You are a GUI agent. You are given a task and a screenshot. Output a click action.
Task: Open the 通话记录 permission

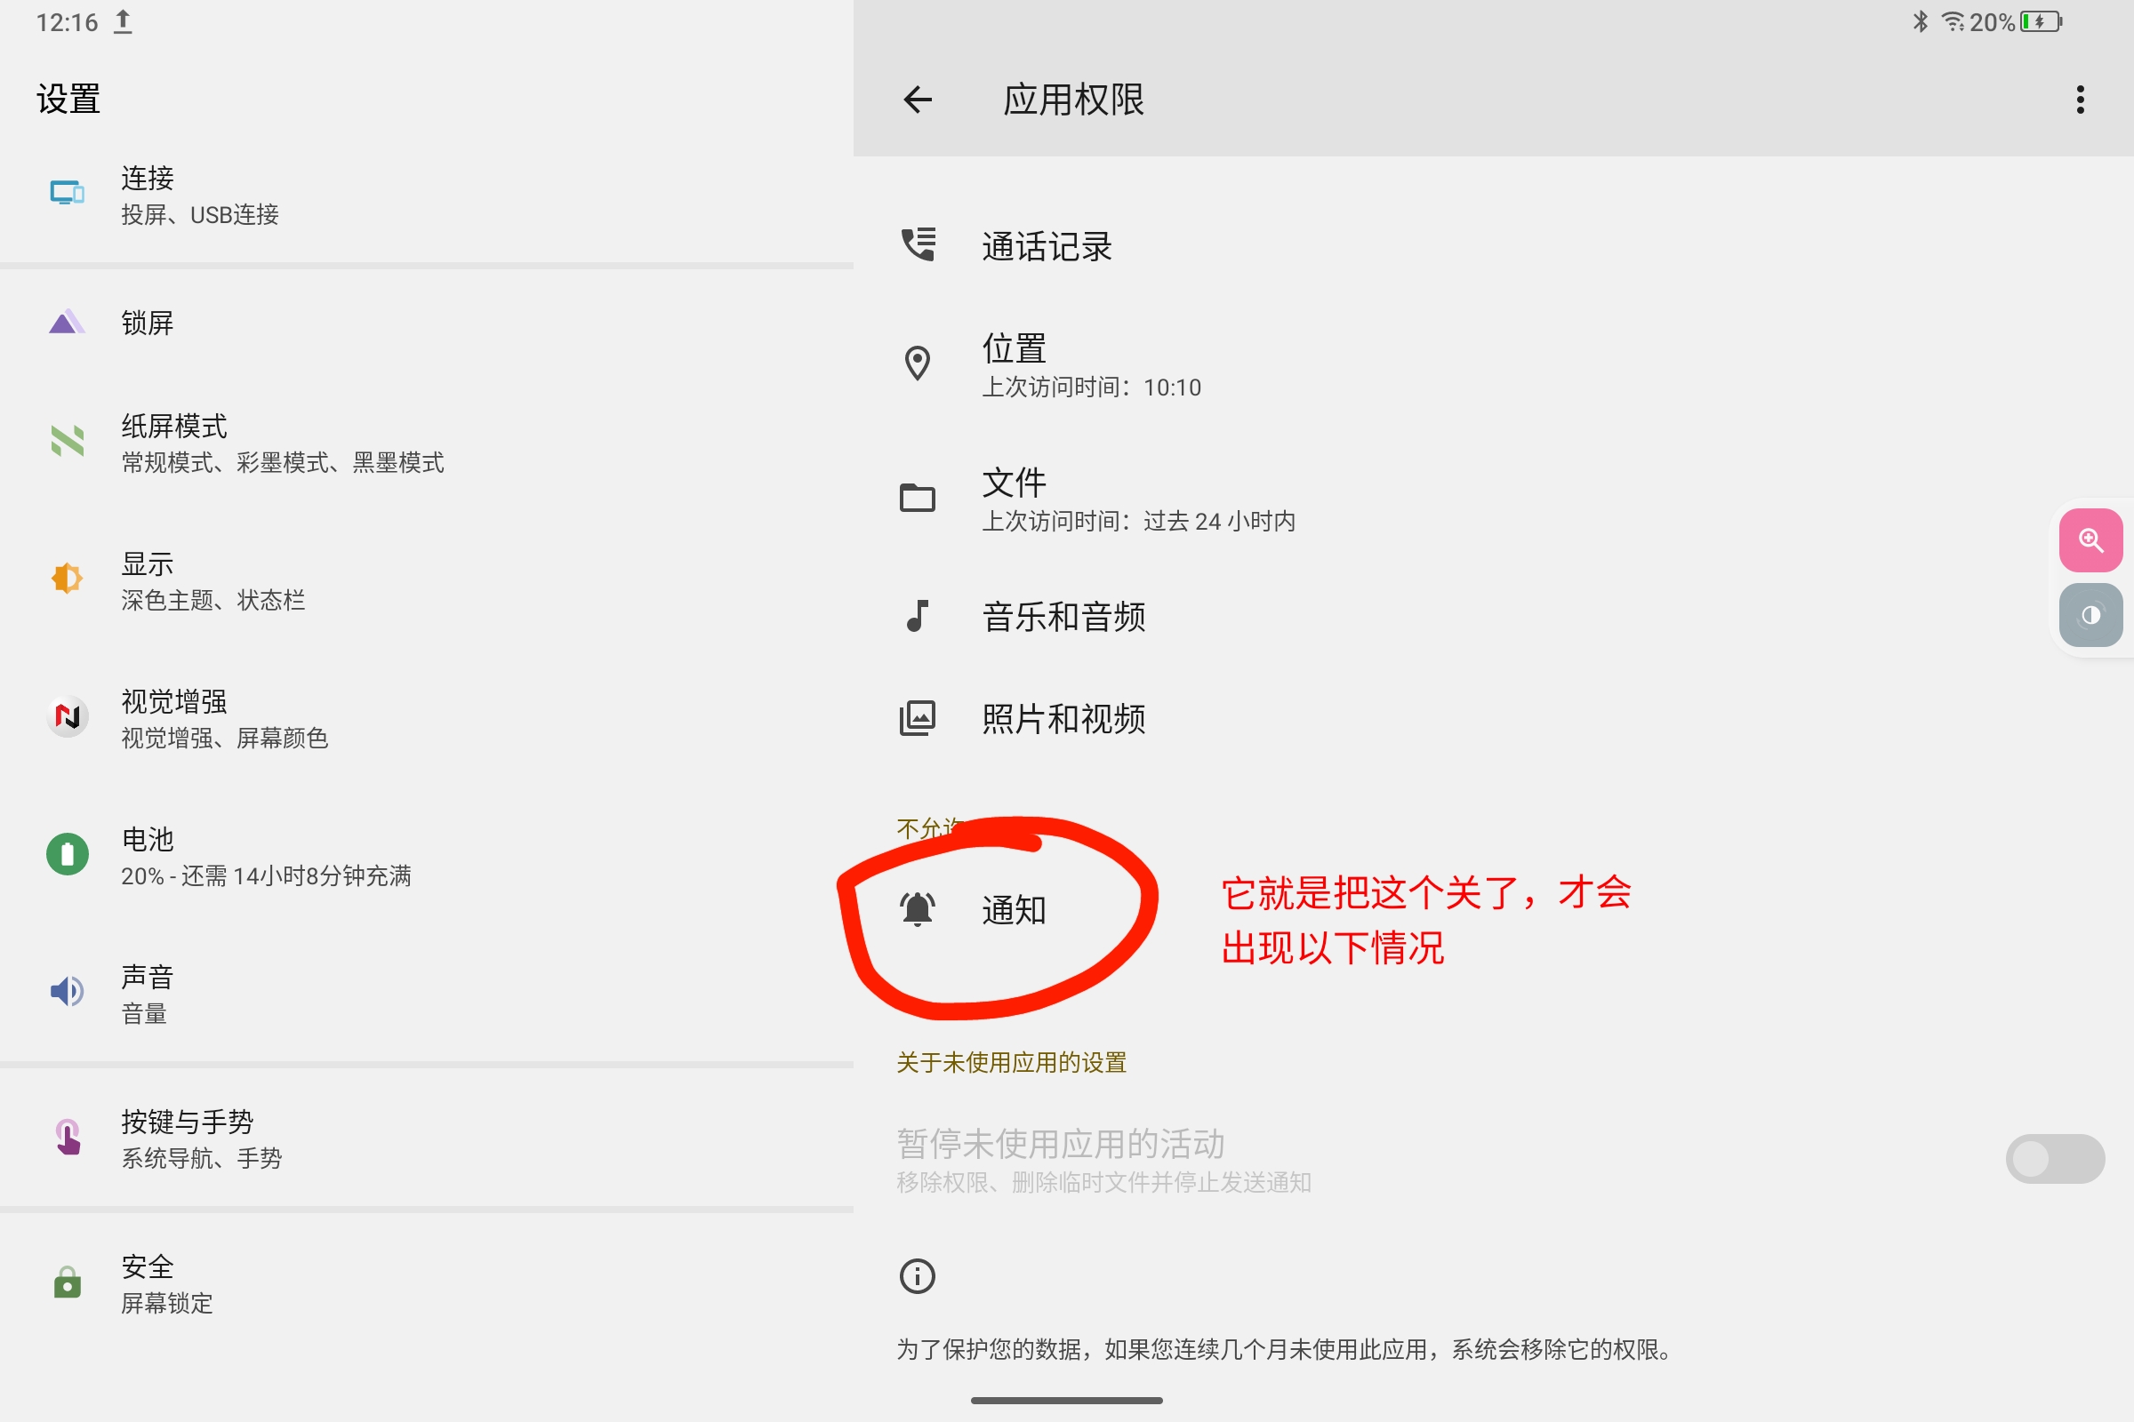coord(1494,246)
